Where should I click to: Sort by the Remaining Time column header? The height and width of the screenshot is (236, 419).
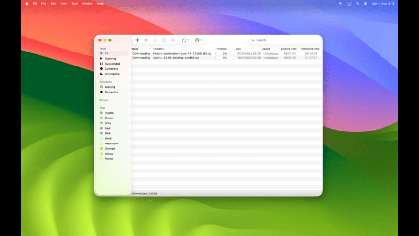tap(311, 49)
